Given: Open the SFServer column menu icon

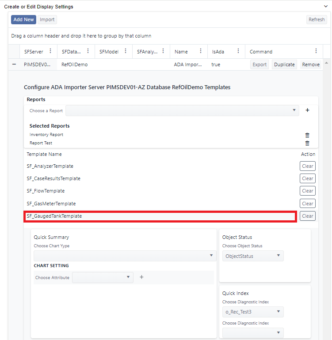Looking at the screenshot, I should tap(50, 51).
